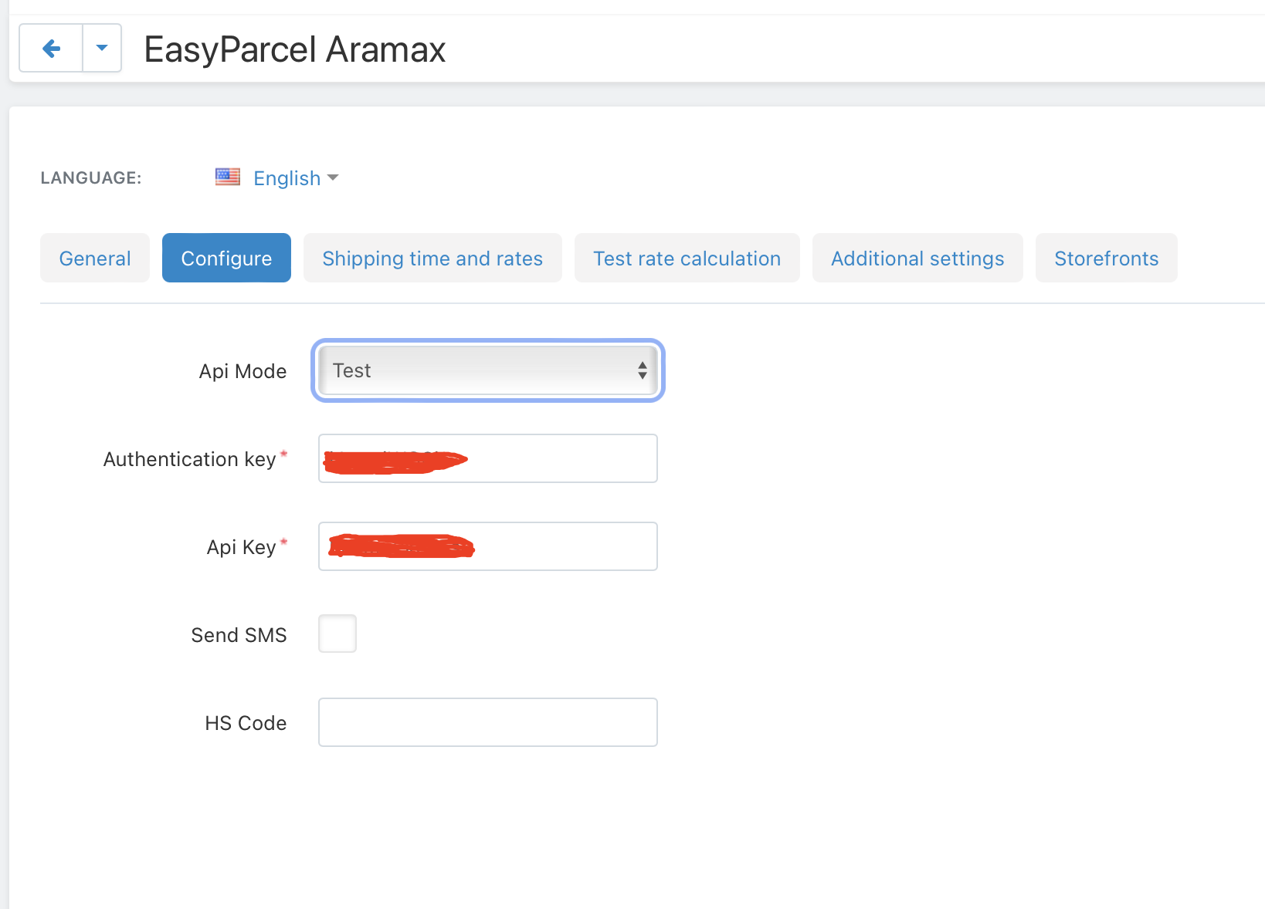The image size is (1265, 909).
Task: Click the Authentication key field
Action: pyautogui.click(x=487, y=458)
